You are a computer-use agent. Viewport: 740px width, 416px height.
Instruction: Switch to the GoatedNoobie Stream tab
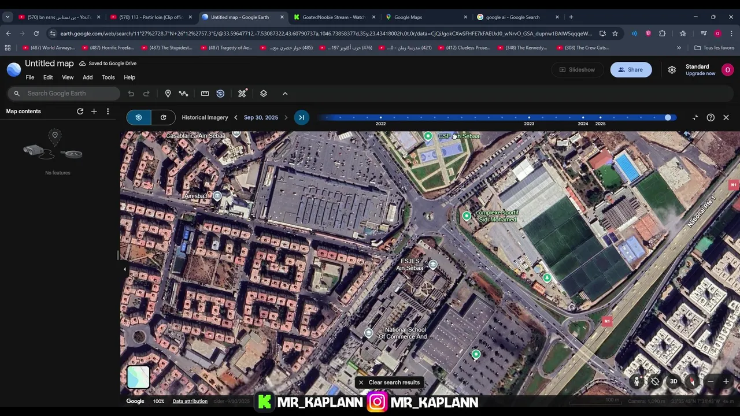pyautogui.click(x=334, y=17)
